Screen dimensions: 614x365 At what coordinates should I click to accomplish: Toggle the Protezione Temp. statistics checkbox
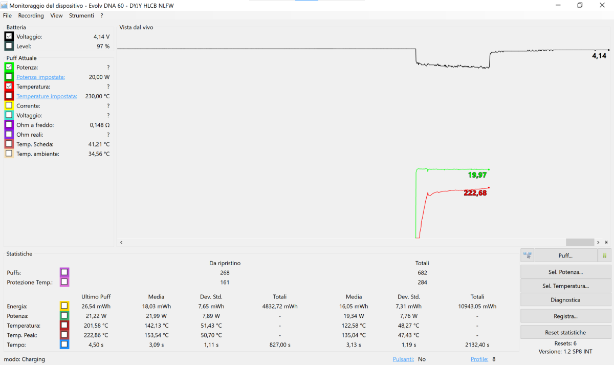coord(64,282)
